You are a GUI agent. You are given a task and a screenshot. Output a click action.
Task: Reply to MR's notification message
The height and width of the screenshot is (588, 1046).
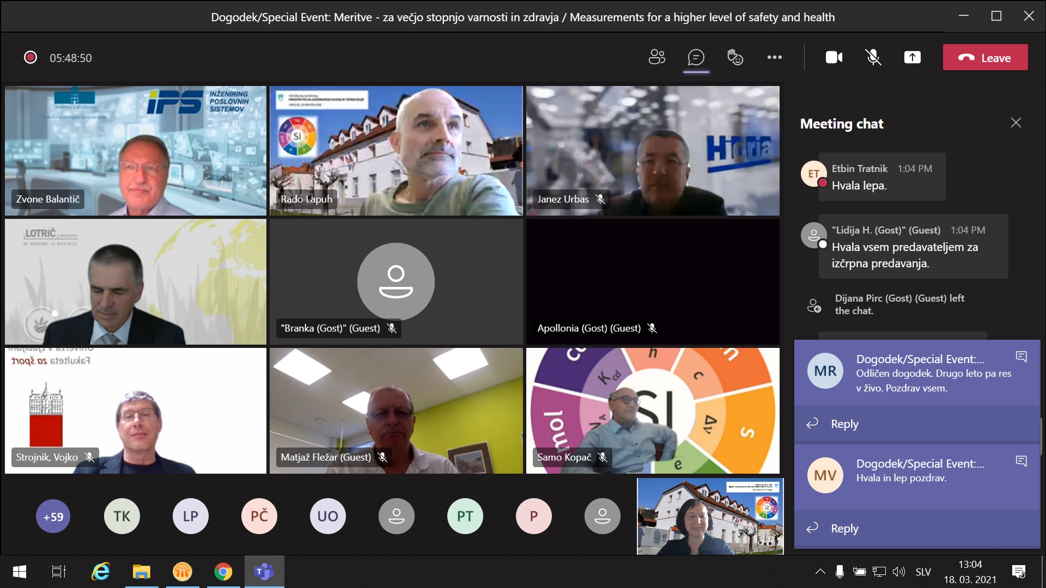pos(844,424)
